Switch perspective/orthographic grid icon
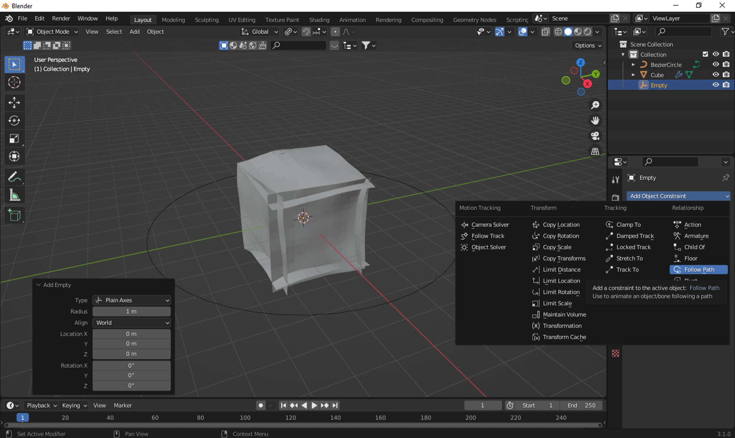This screenshot has width=735, height=438. pyautogui.click(x=595, y=151)
